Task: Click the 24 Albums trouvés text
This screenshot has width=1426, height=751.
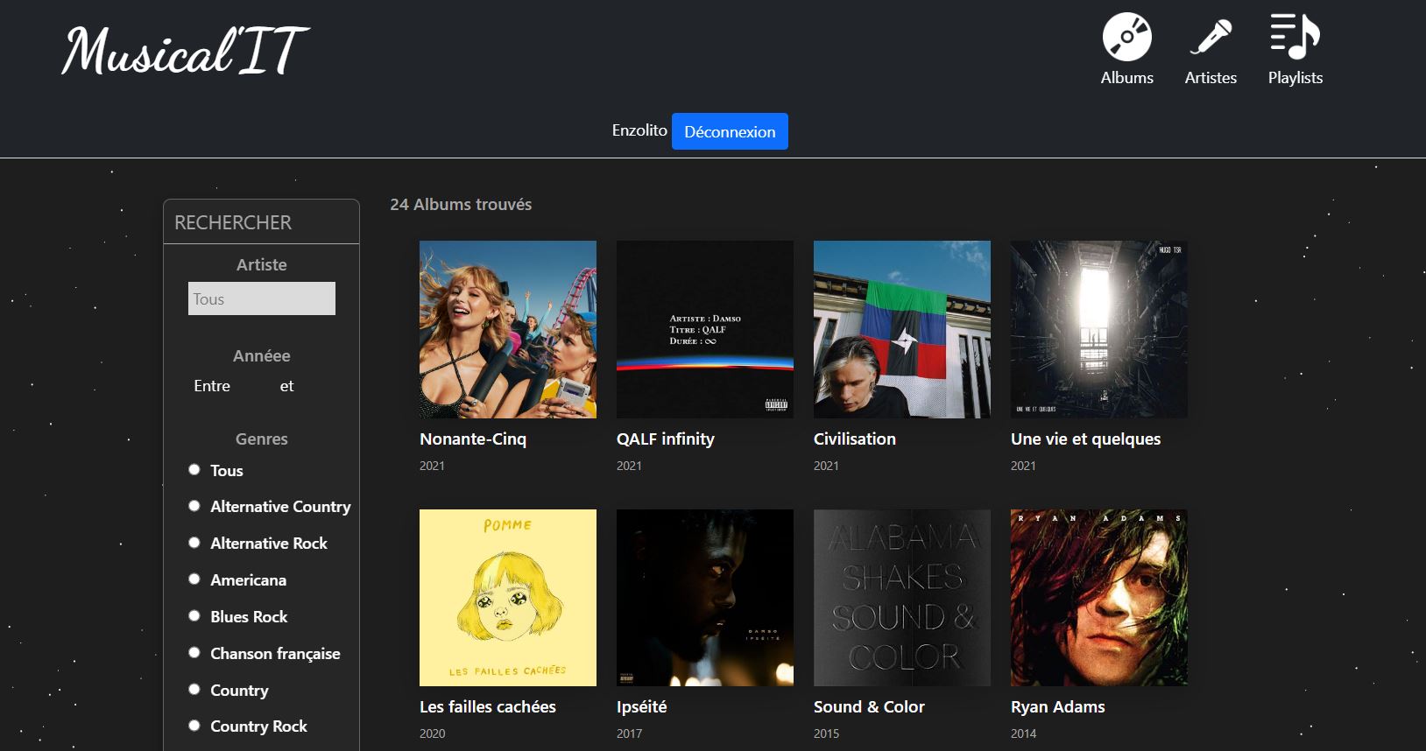Action: tap(461, 205)
